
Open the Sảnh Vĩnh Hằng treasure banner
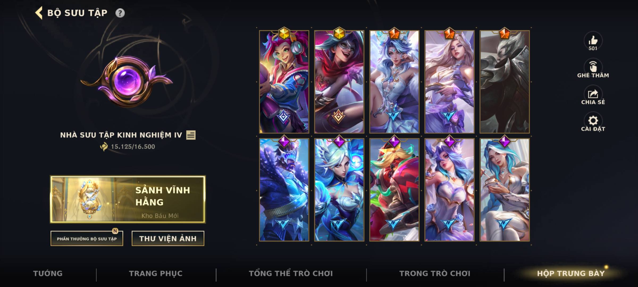pos(128,199)
